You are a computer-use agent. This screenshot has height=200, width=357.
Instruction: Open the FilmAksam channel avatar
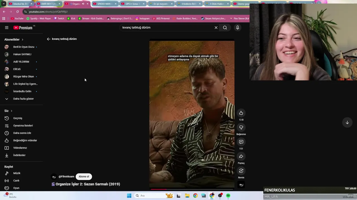[x=54, y=177]
